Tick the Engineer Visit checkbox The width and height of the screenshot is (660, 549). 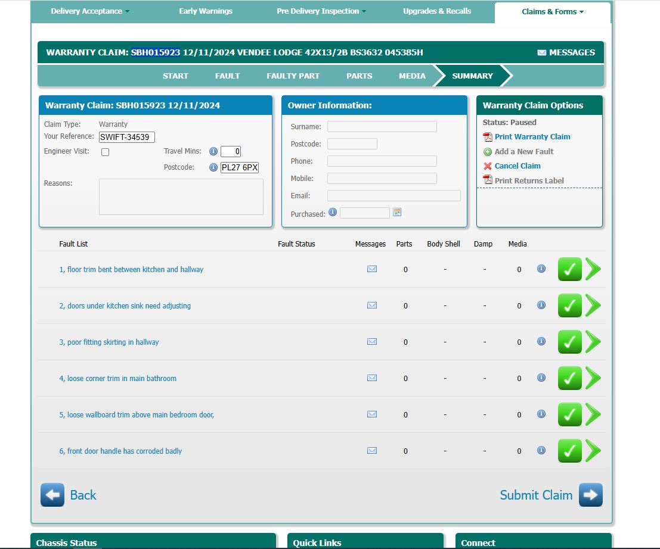105,152
